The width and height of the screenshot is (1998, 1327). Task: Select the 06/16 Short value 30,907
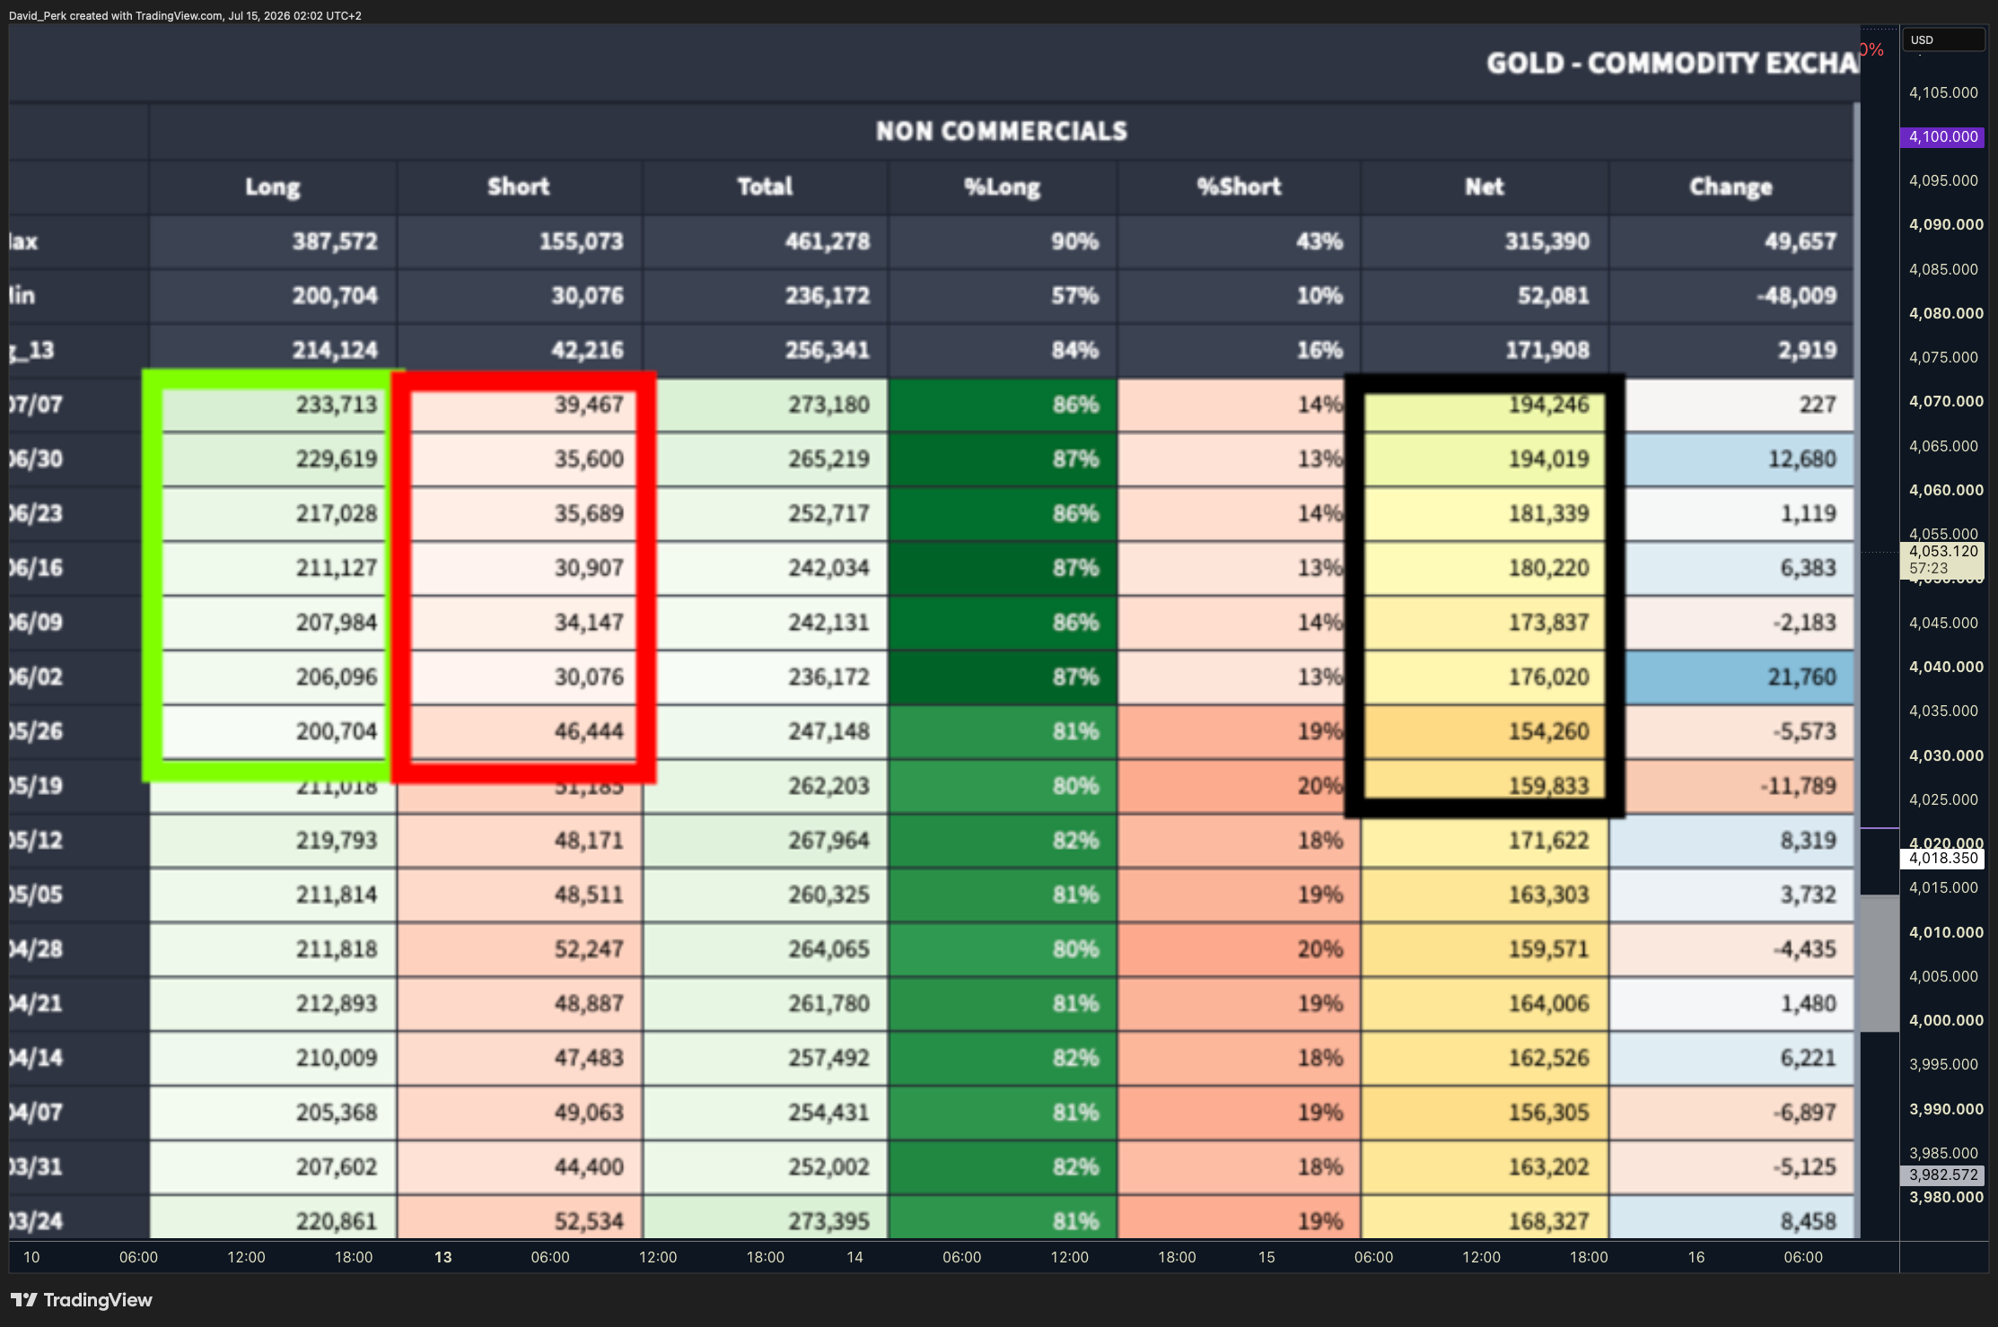click(x=589, y=568)
